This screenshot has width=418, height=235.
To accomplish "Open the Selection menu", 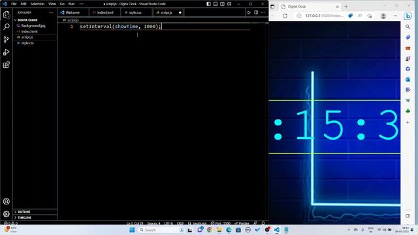I will [x=37, y=4].
